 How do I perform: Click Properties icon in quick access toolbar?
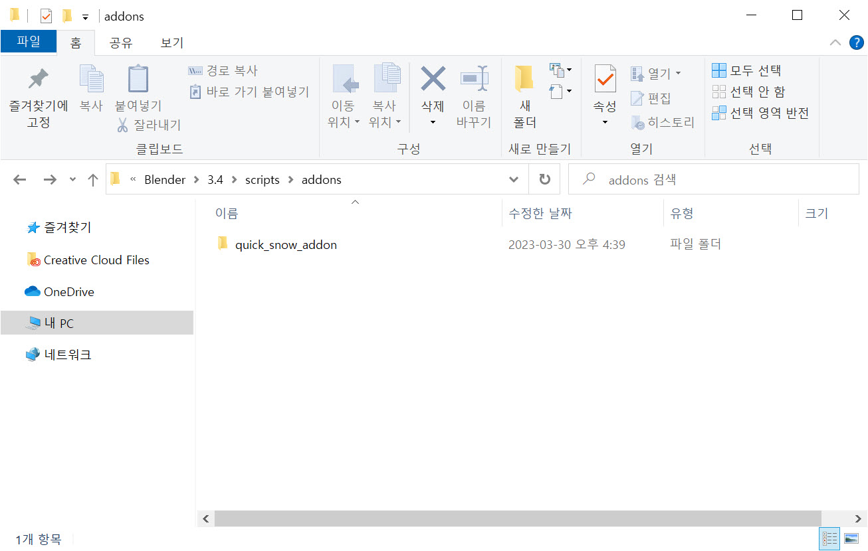pos(47,16)
